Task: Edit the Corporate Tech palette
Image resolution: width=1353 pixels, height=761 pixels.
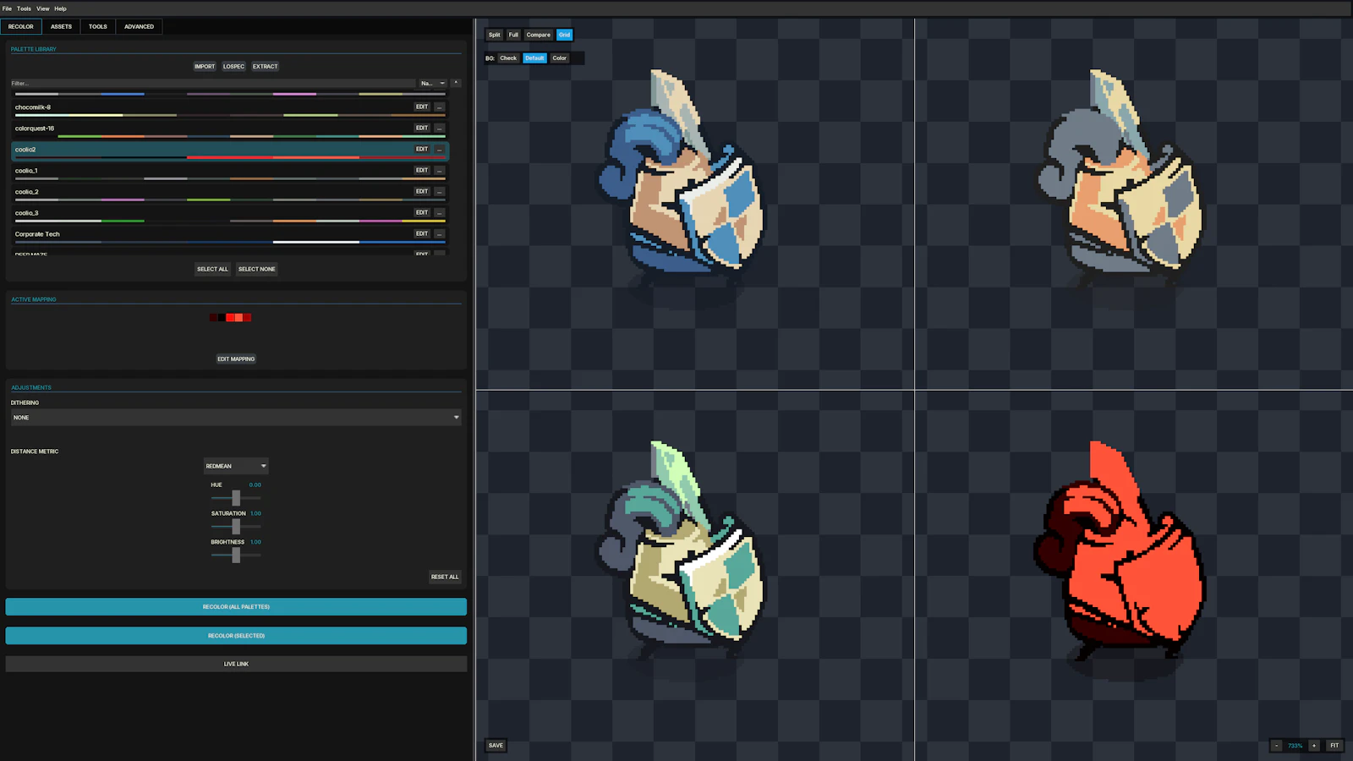Action: (x=422, y=234)
